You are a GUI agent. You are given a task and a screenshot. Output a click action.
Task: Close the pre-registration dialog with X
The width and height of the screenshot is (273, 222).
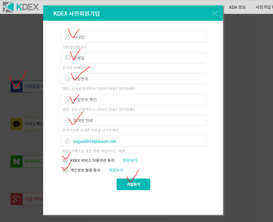click(214, 13)
